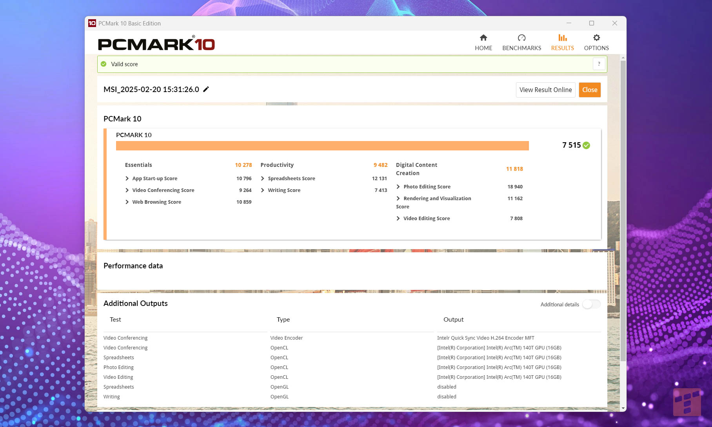The width and height of the screenshot is (712, 427).
Task: Click the PCMARK 10 logo
Action: click(156, 43)
